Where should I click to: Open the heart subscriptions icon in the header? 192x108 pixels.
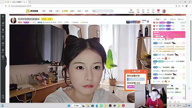click(x=148, y=11)
